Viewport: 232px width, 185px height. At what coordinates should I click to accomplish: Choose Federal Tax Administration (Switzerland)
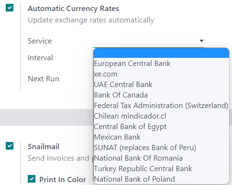tap(161, 106)
